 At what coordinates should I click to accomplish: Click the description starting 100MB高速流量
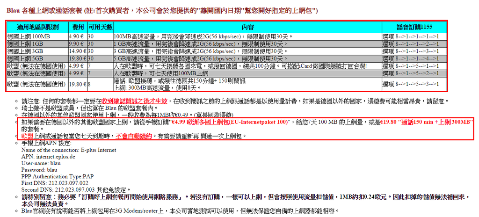(203, 36)
